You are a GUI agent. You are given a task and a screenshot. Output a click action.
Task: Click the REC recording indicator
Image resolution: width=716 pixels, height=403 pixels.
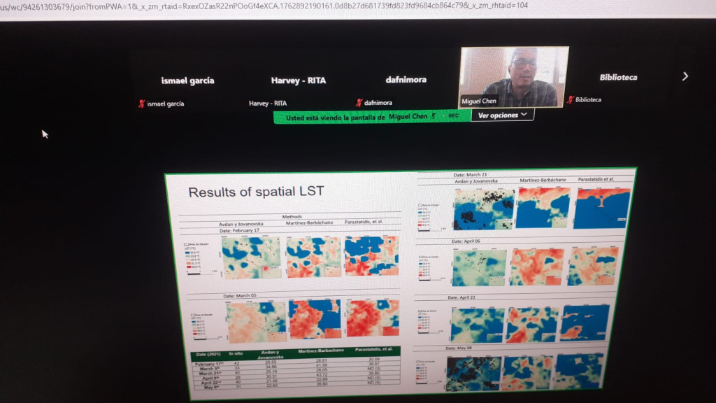tap(453, 116)
